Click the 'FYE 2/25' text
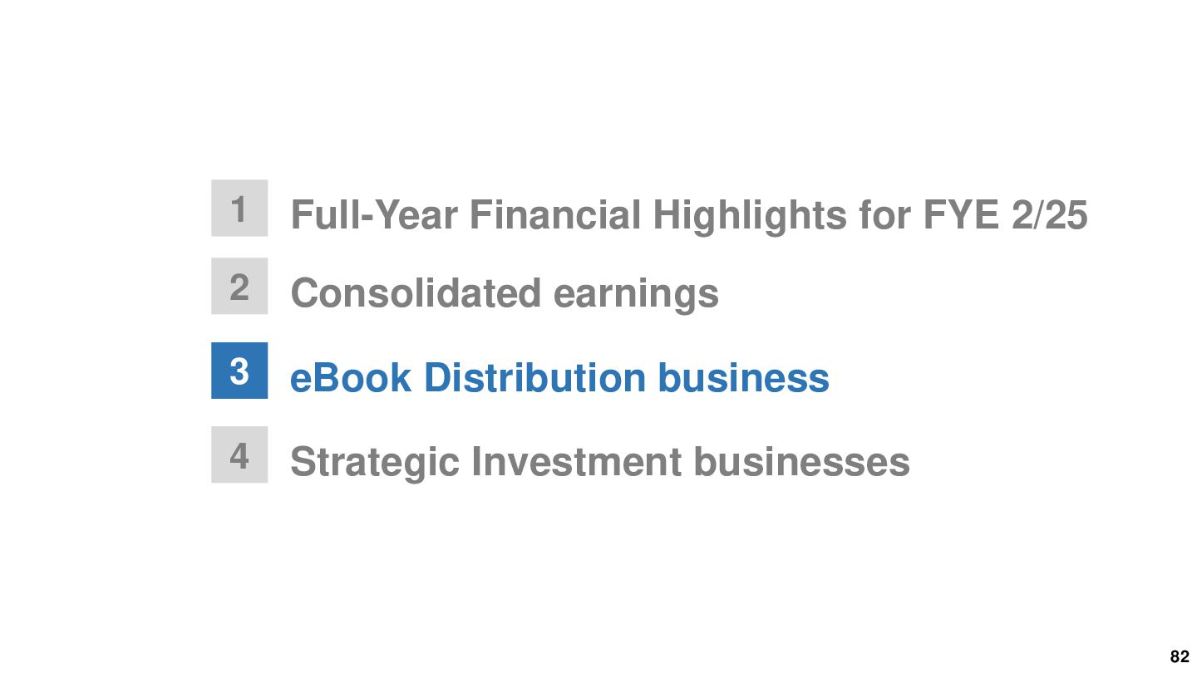1197x673 pixels. pos(1005,215)
